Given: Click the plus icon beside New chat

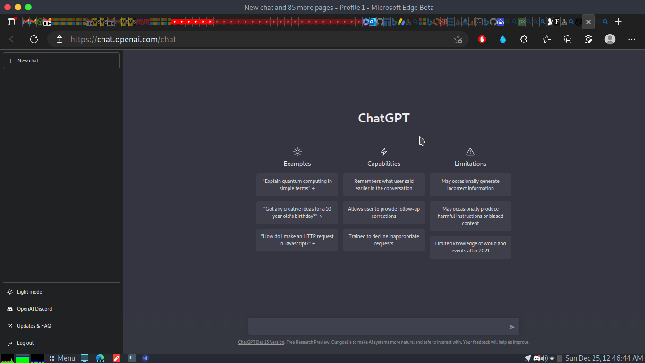Looking at the screenshot, I should tap(10, 61).
